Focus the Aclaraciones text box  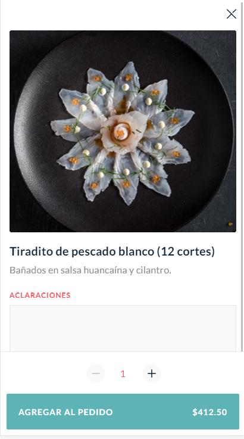(123, 328)
